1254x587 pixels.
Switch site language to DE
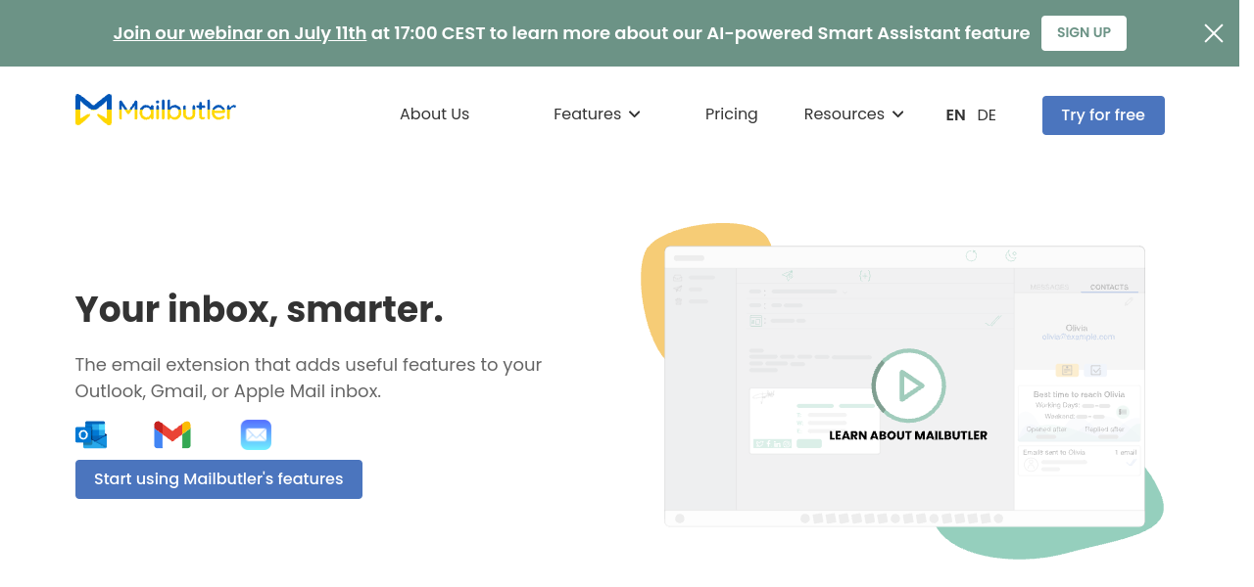click(987, 115)
